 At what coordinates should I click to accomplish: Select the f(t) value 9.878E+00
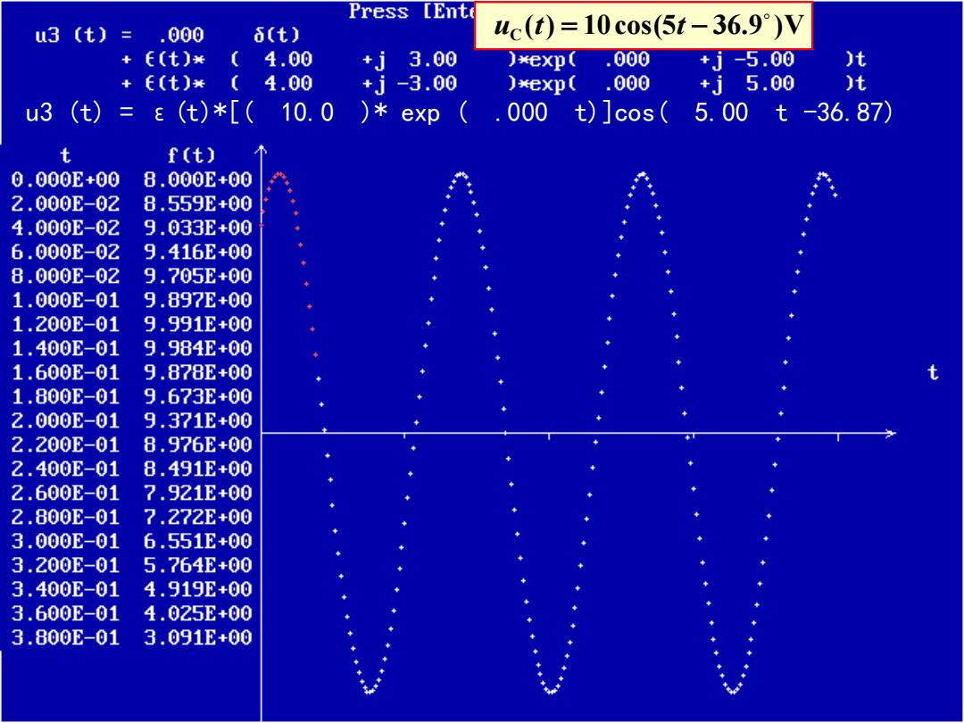coord(198,372)
